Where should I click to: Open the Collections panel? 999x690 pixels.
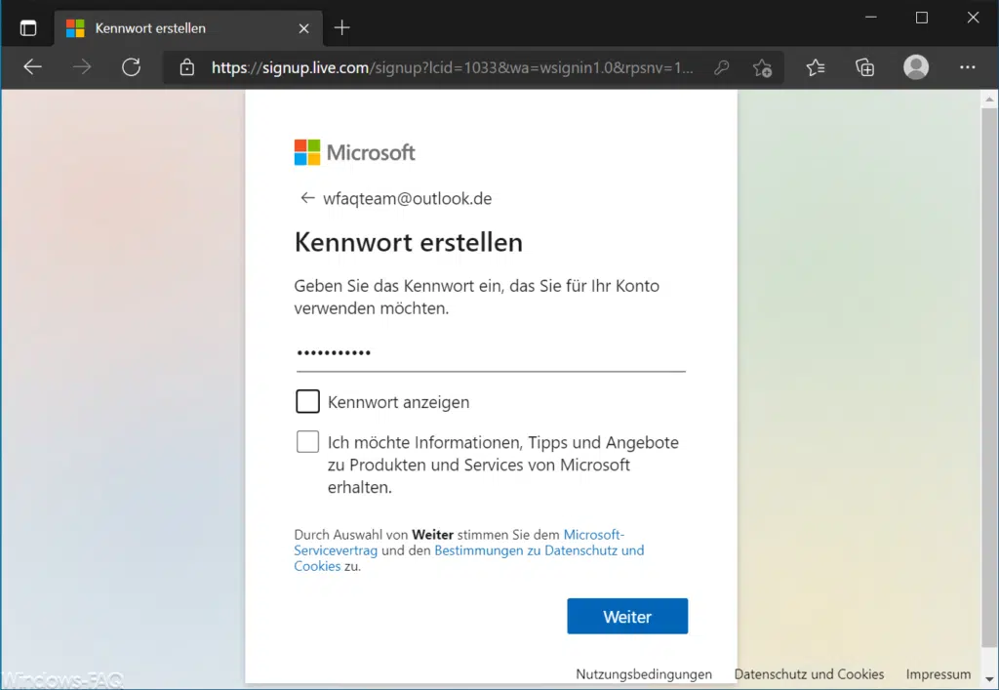tap(864, 67)
